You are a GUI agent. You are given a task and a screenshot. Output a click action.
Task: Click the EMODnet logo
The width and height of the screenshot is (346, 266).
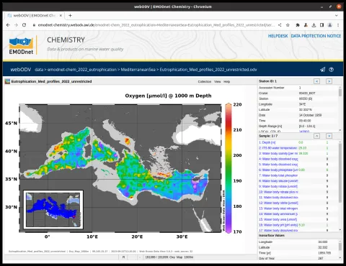pyautogui.click(x=21, y=45)
